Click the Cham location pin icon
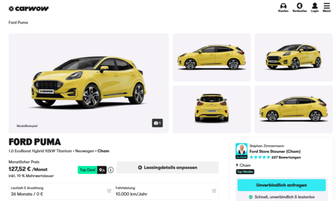 click(237, 165)
